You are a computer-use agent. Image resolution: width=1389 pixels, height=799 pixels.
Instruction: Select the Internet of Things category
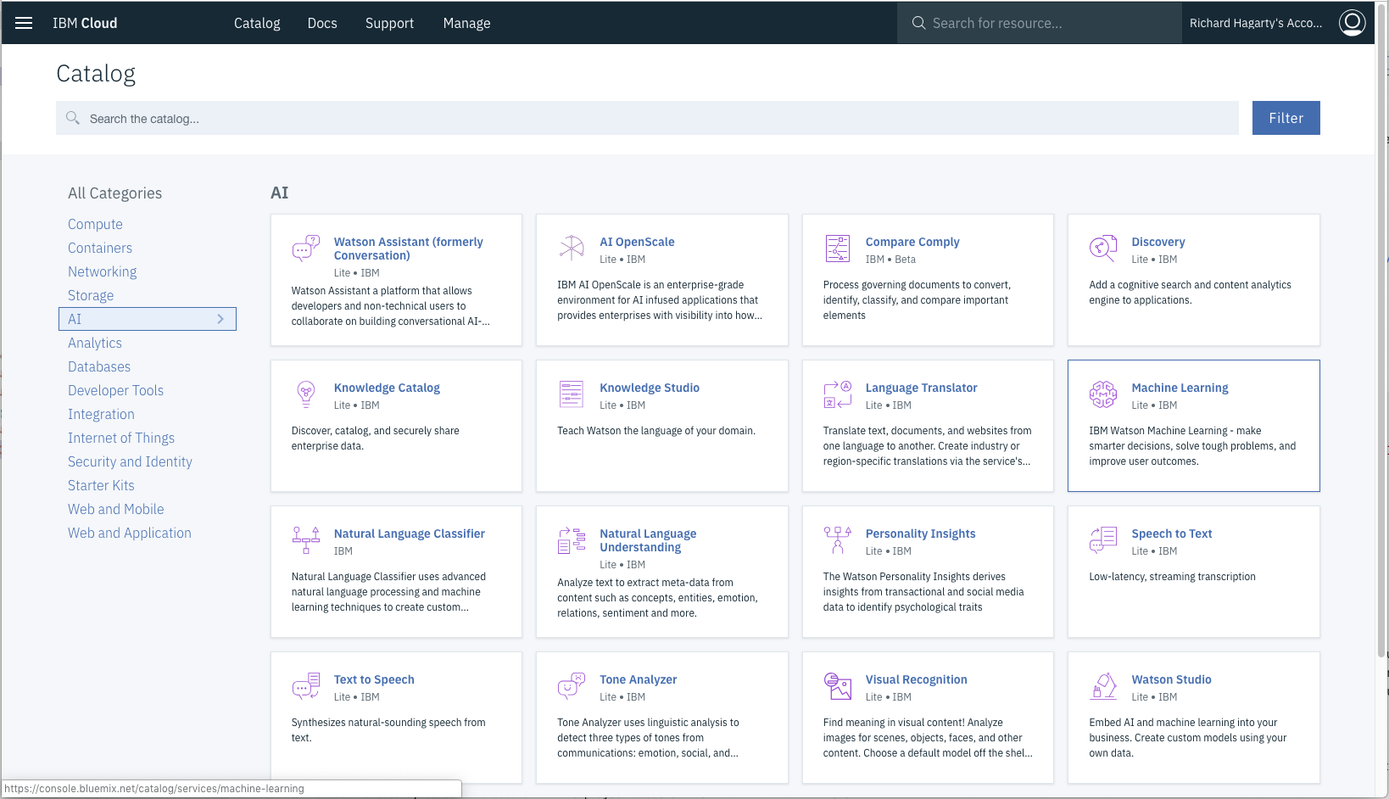click(121, 438)
